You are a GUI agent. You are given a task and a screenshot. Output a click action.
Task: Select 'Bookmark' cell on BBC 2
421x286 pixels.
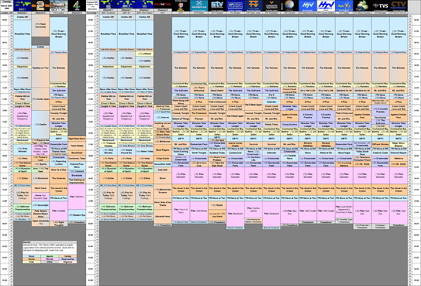tap(40, 178)
